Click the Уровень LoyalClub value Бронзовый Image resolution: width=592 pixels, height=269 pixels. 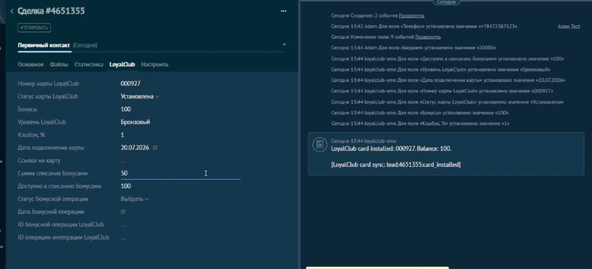[x=135, y=122]
